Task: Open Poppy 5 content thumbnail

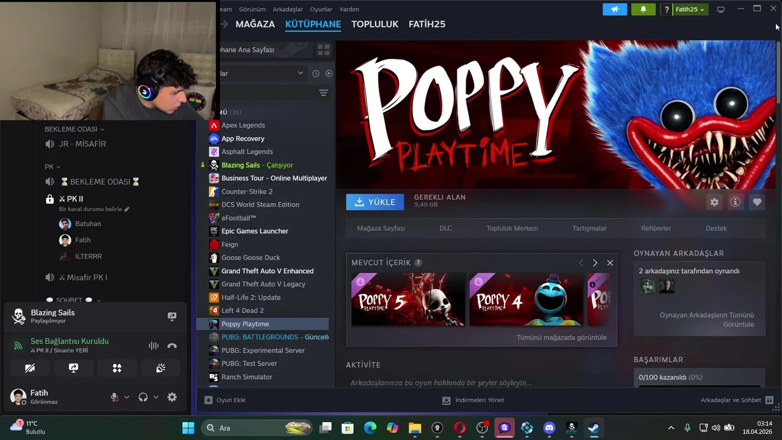Action: point(408,299)
